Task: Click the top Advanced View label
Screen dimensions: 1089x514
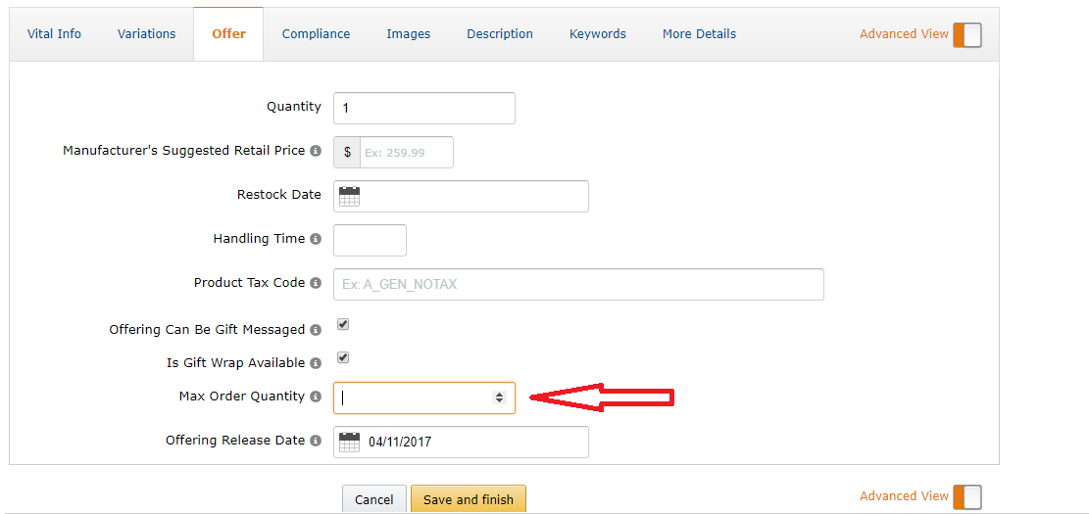Action: 904,34
